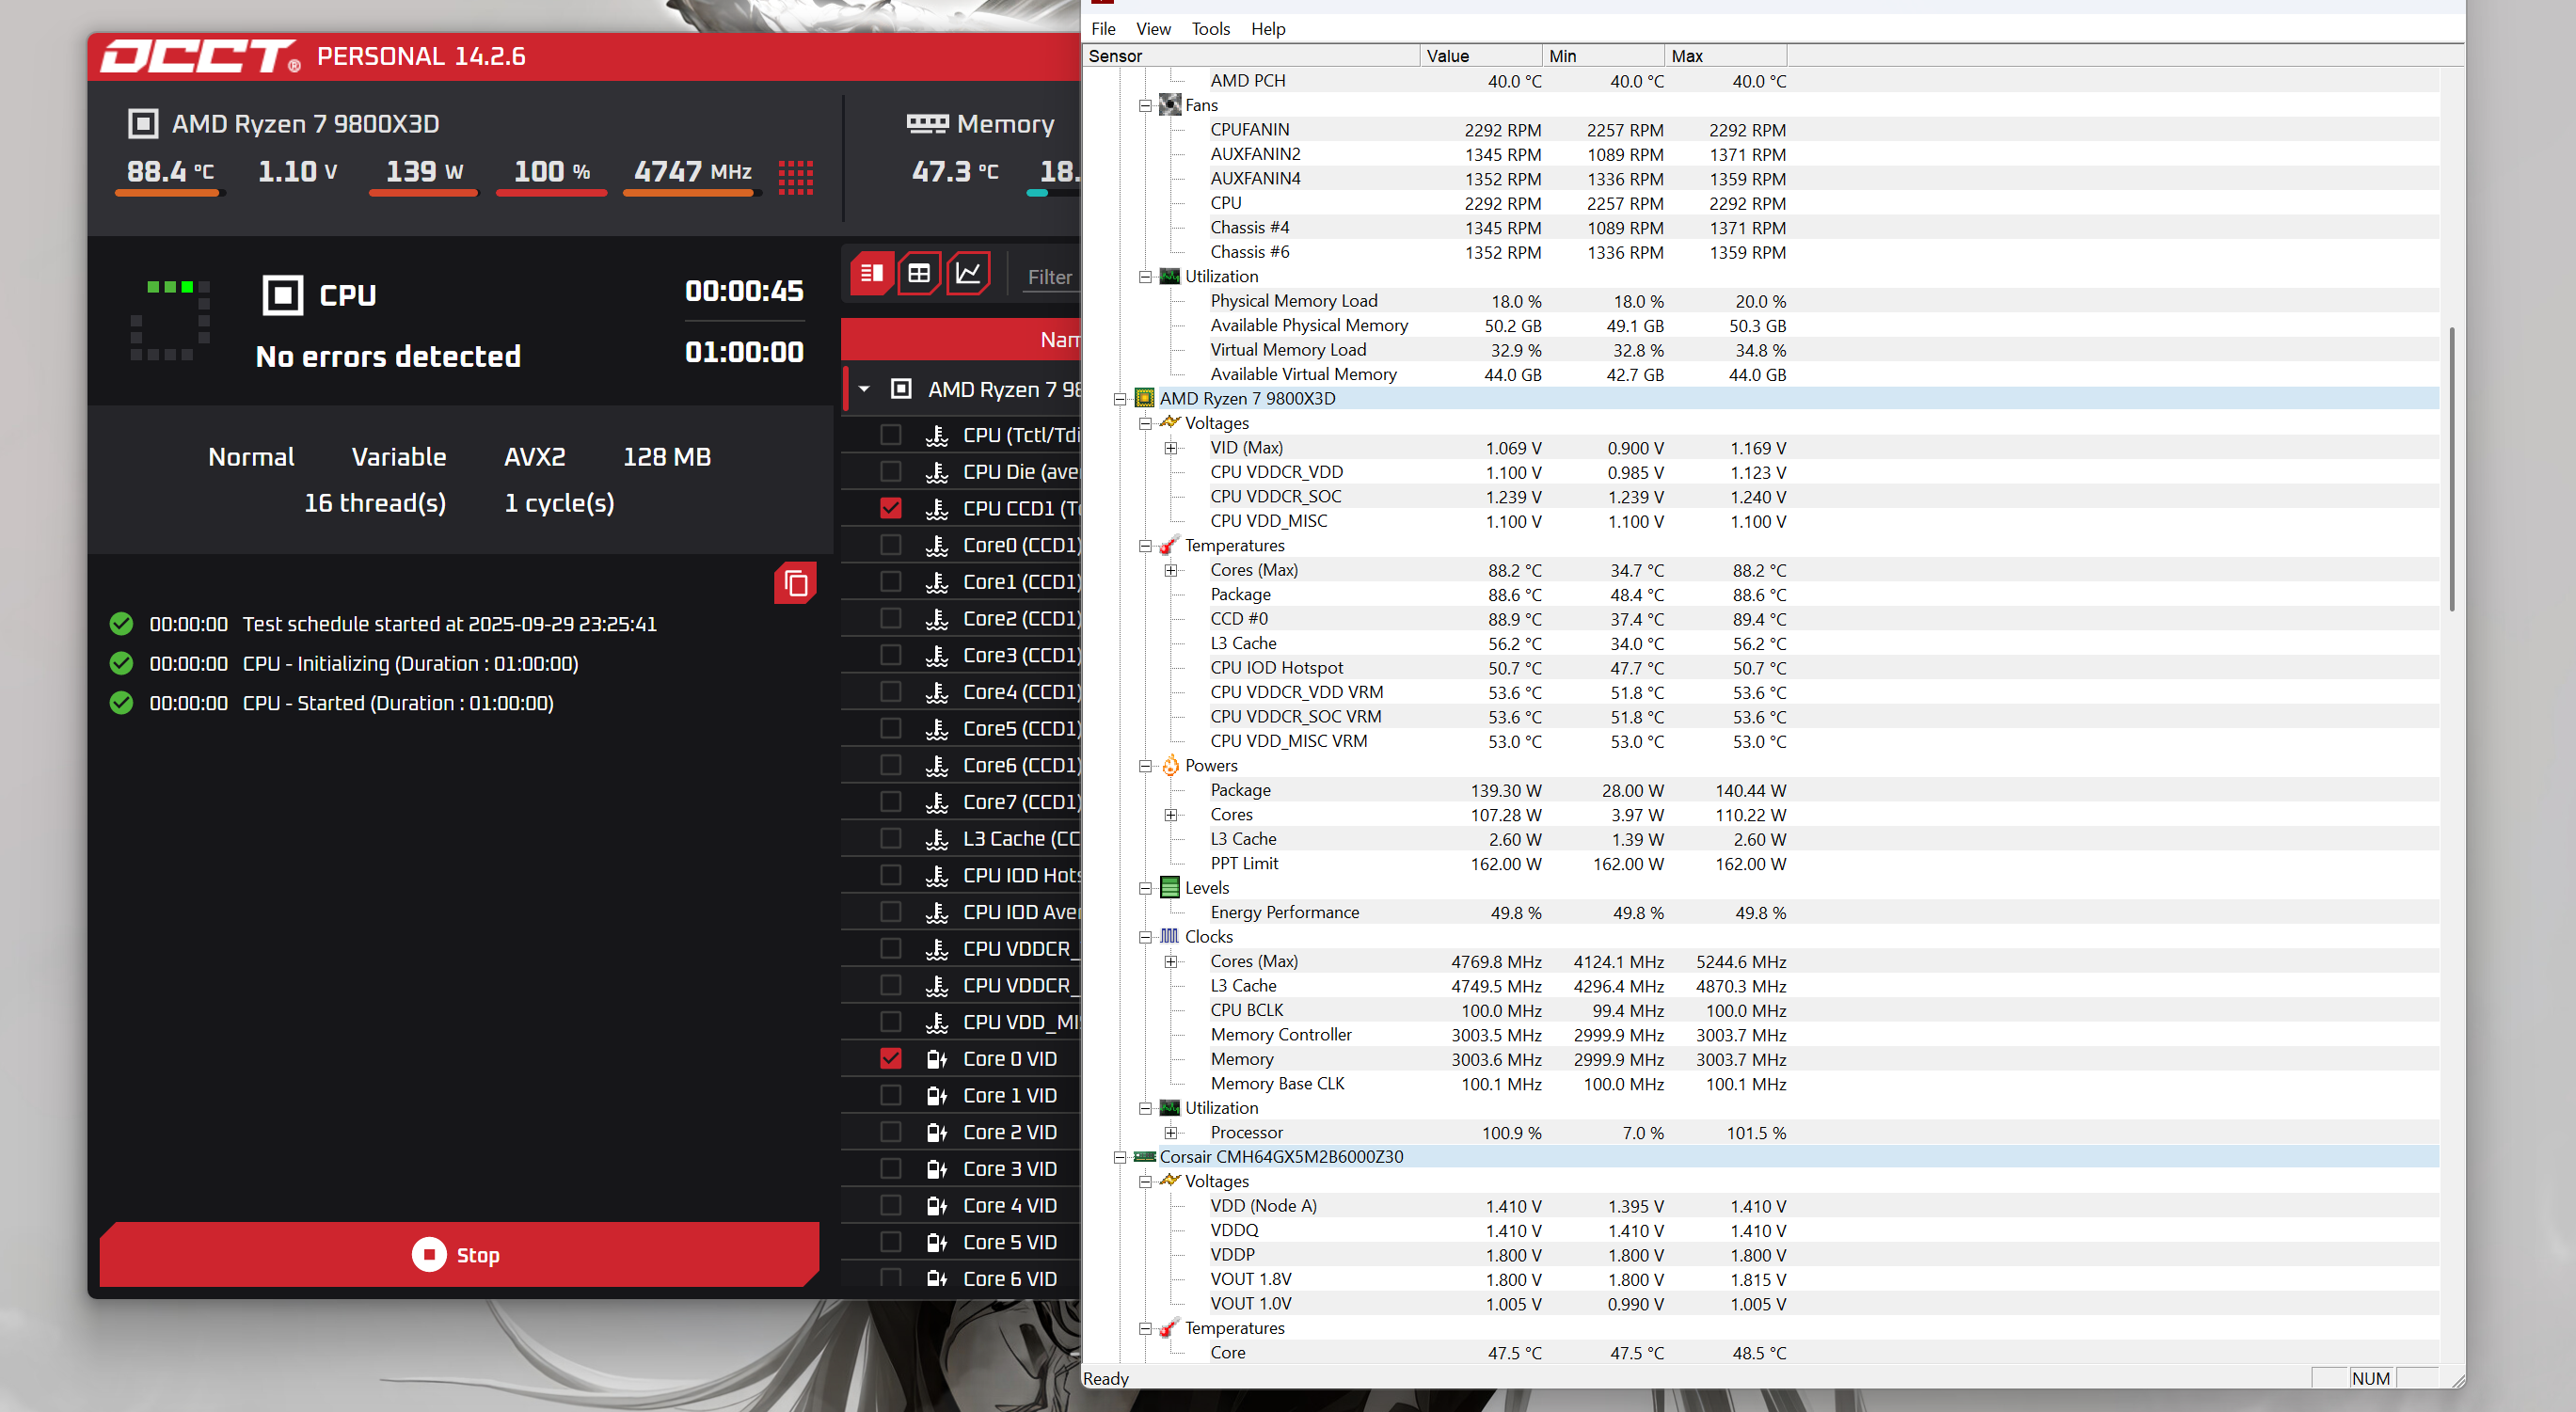Click the Sensor column header
Image resolution: width=2576 pixels, height=1412 pixels.
[1251, 56]
